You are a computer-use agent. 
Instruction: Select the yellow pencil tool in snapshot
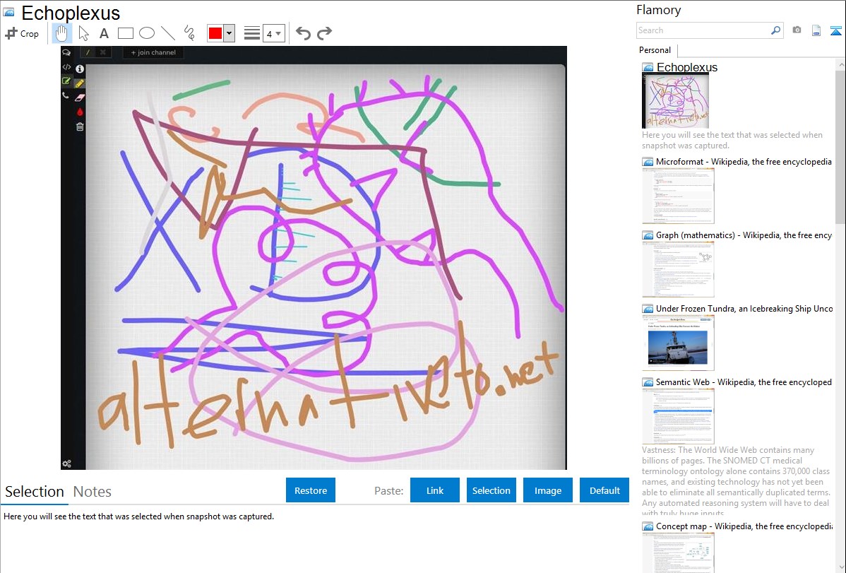(x=80, y=83)
